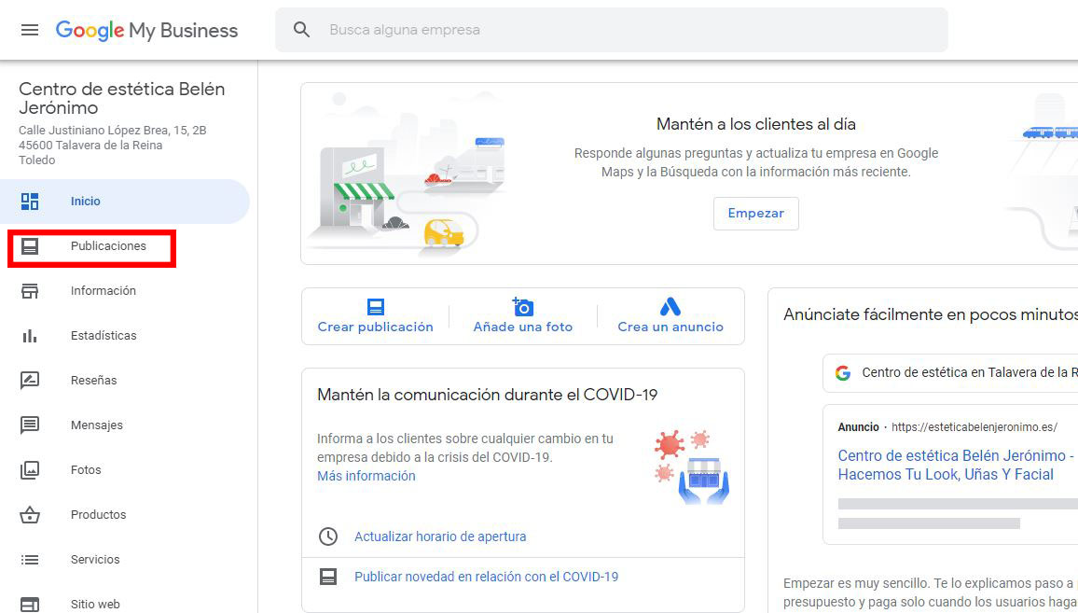The height and width of the screenshot is (613, 1078).
Task: Click the 'Centro de estética en Talavera' search preview
Action: pyautogui.click(x=950, y=373)
